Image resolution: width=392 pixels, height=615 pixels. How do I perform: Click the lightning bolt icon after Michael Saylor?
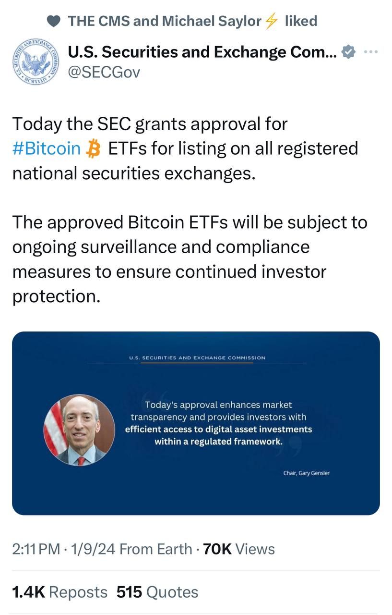coord(272,21)
